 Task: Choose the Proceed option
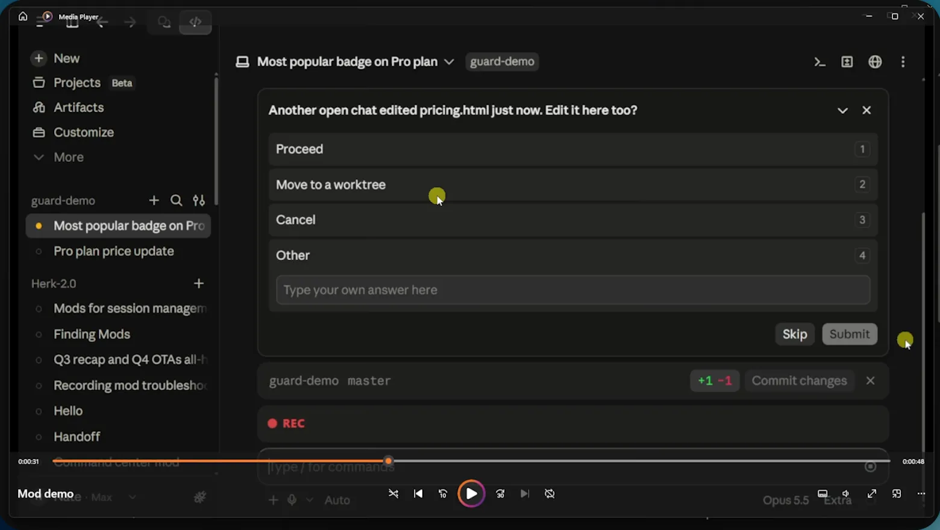tap(573, 149)
